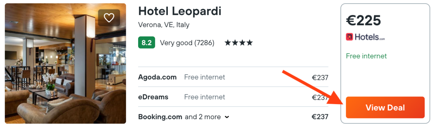Click the green Free internet label in deal card
Screen dimensions: 435x130
tap(366, 56)
